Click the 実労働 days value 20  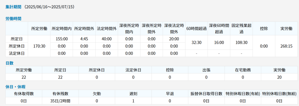(x=279, y=77)
